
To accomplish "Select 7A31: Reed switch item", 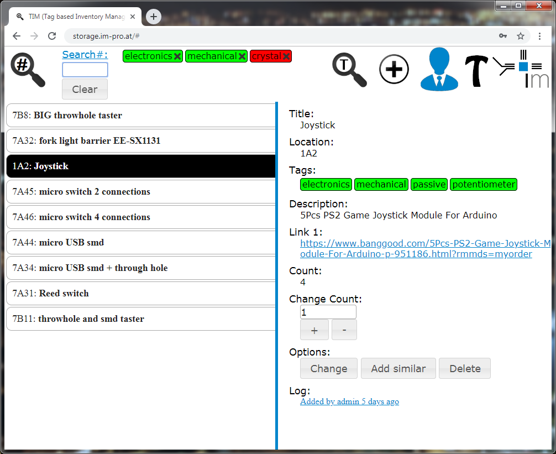I will coord(141,293).
